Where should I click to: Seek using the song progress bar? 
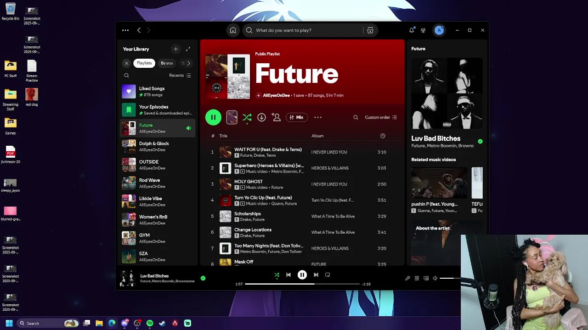point(302,284)
